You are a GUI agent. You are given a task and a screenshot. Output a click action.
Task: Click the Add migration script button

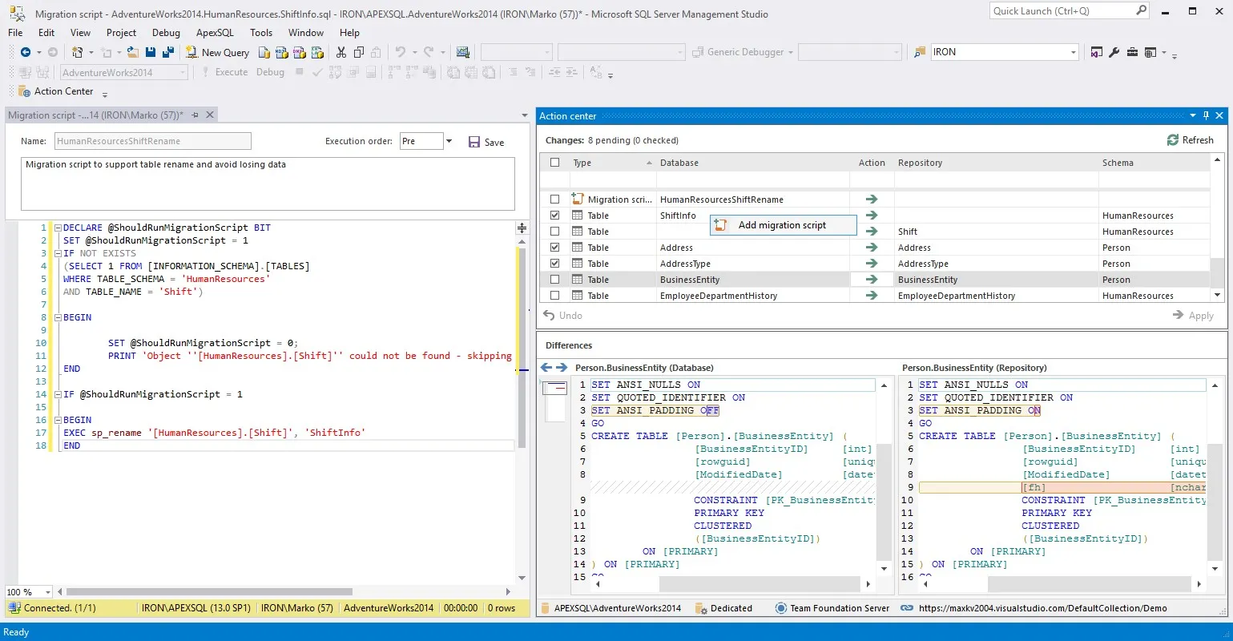(x=783, y=224)
